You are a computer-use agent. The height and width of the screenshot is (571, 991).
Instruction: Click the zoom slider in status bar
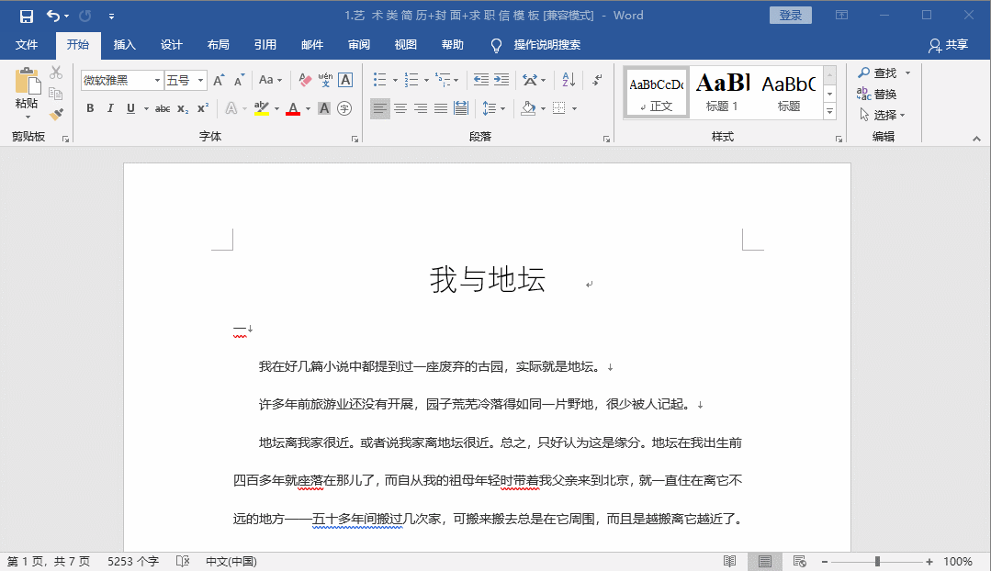[877, 561]
